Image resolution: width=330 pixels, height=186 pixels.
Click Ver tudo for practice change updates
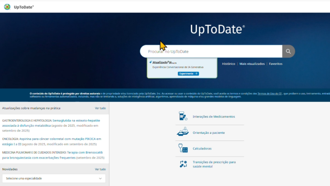coord(100,108)
